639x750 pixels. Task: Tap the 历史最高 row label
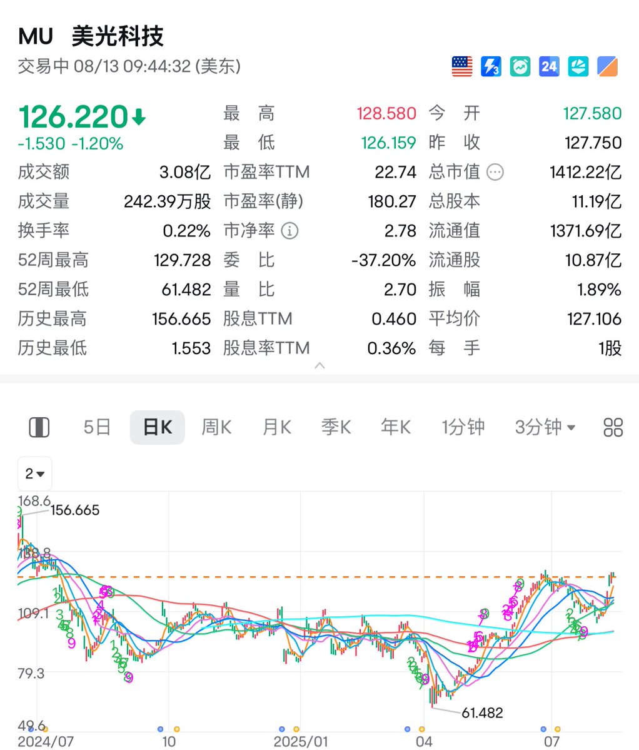53,319
